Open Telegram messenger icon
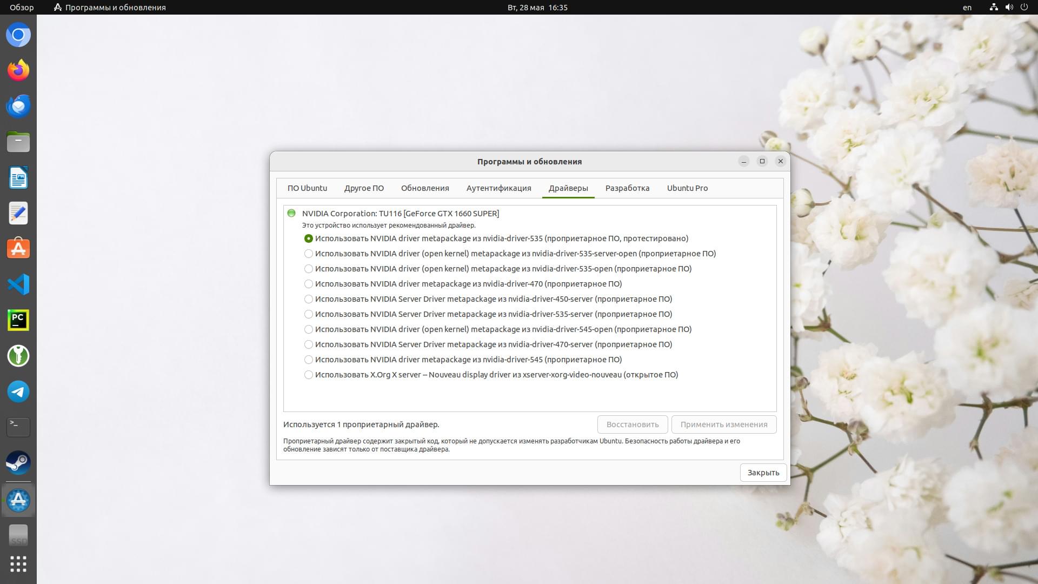The image size is (1038, 584). [18, 391]
